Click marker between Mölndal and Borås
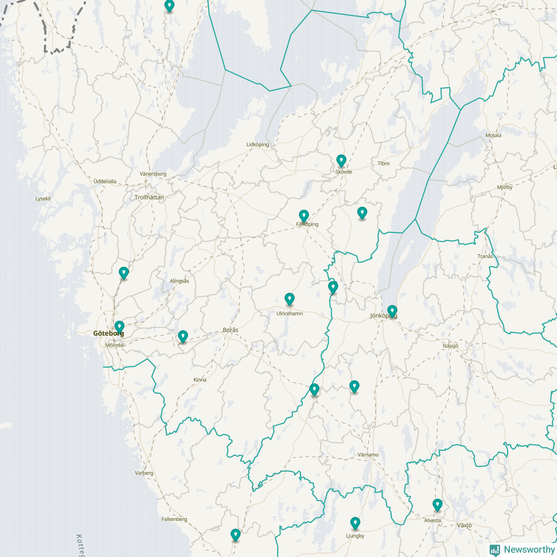This screenshot has height=557, width=557. [x=183, y=336]
